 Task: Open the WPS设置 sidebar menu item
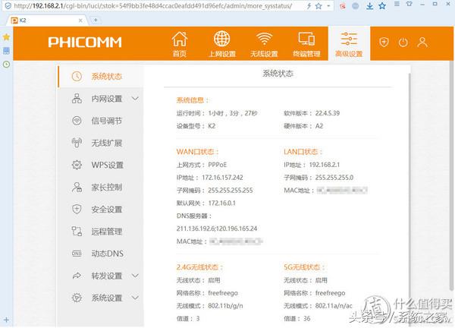point(101,165)
